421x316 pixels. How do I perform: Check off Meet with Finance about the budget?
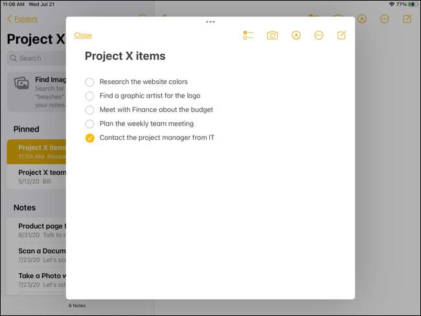tap(89, 110)
